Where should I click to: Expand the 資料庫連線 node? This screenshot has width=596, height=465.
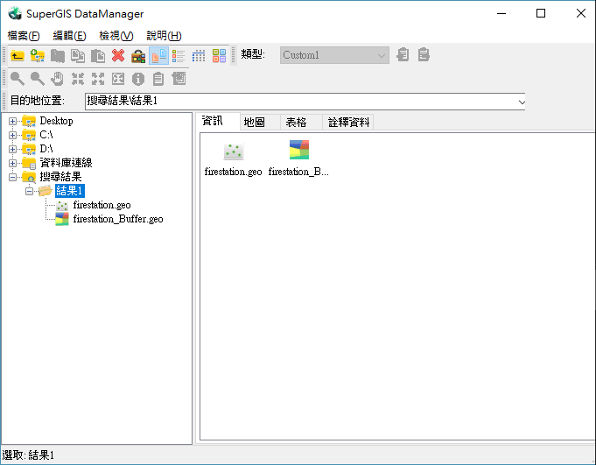pyautogui.click(x=12, y=163)
